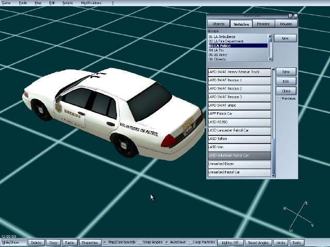
Task: Select LAPD SWAT Rescue 2
Action: coord(239,89)
